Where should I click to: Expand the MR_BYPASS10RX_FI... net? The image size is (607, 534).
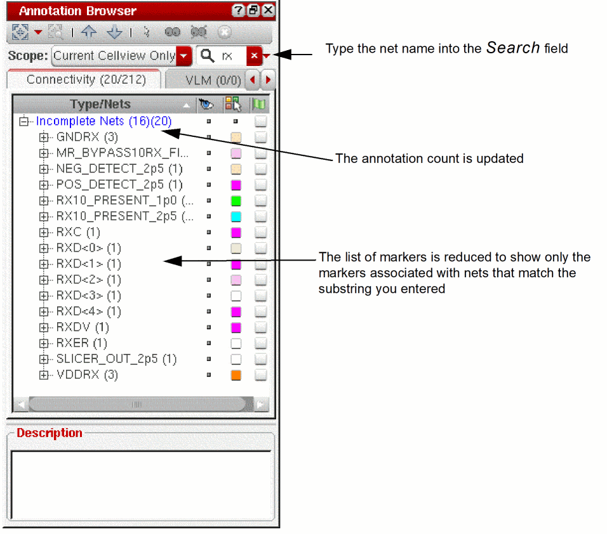click(44, 153)
